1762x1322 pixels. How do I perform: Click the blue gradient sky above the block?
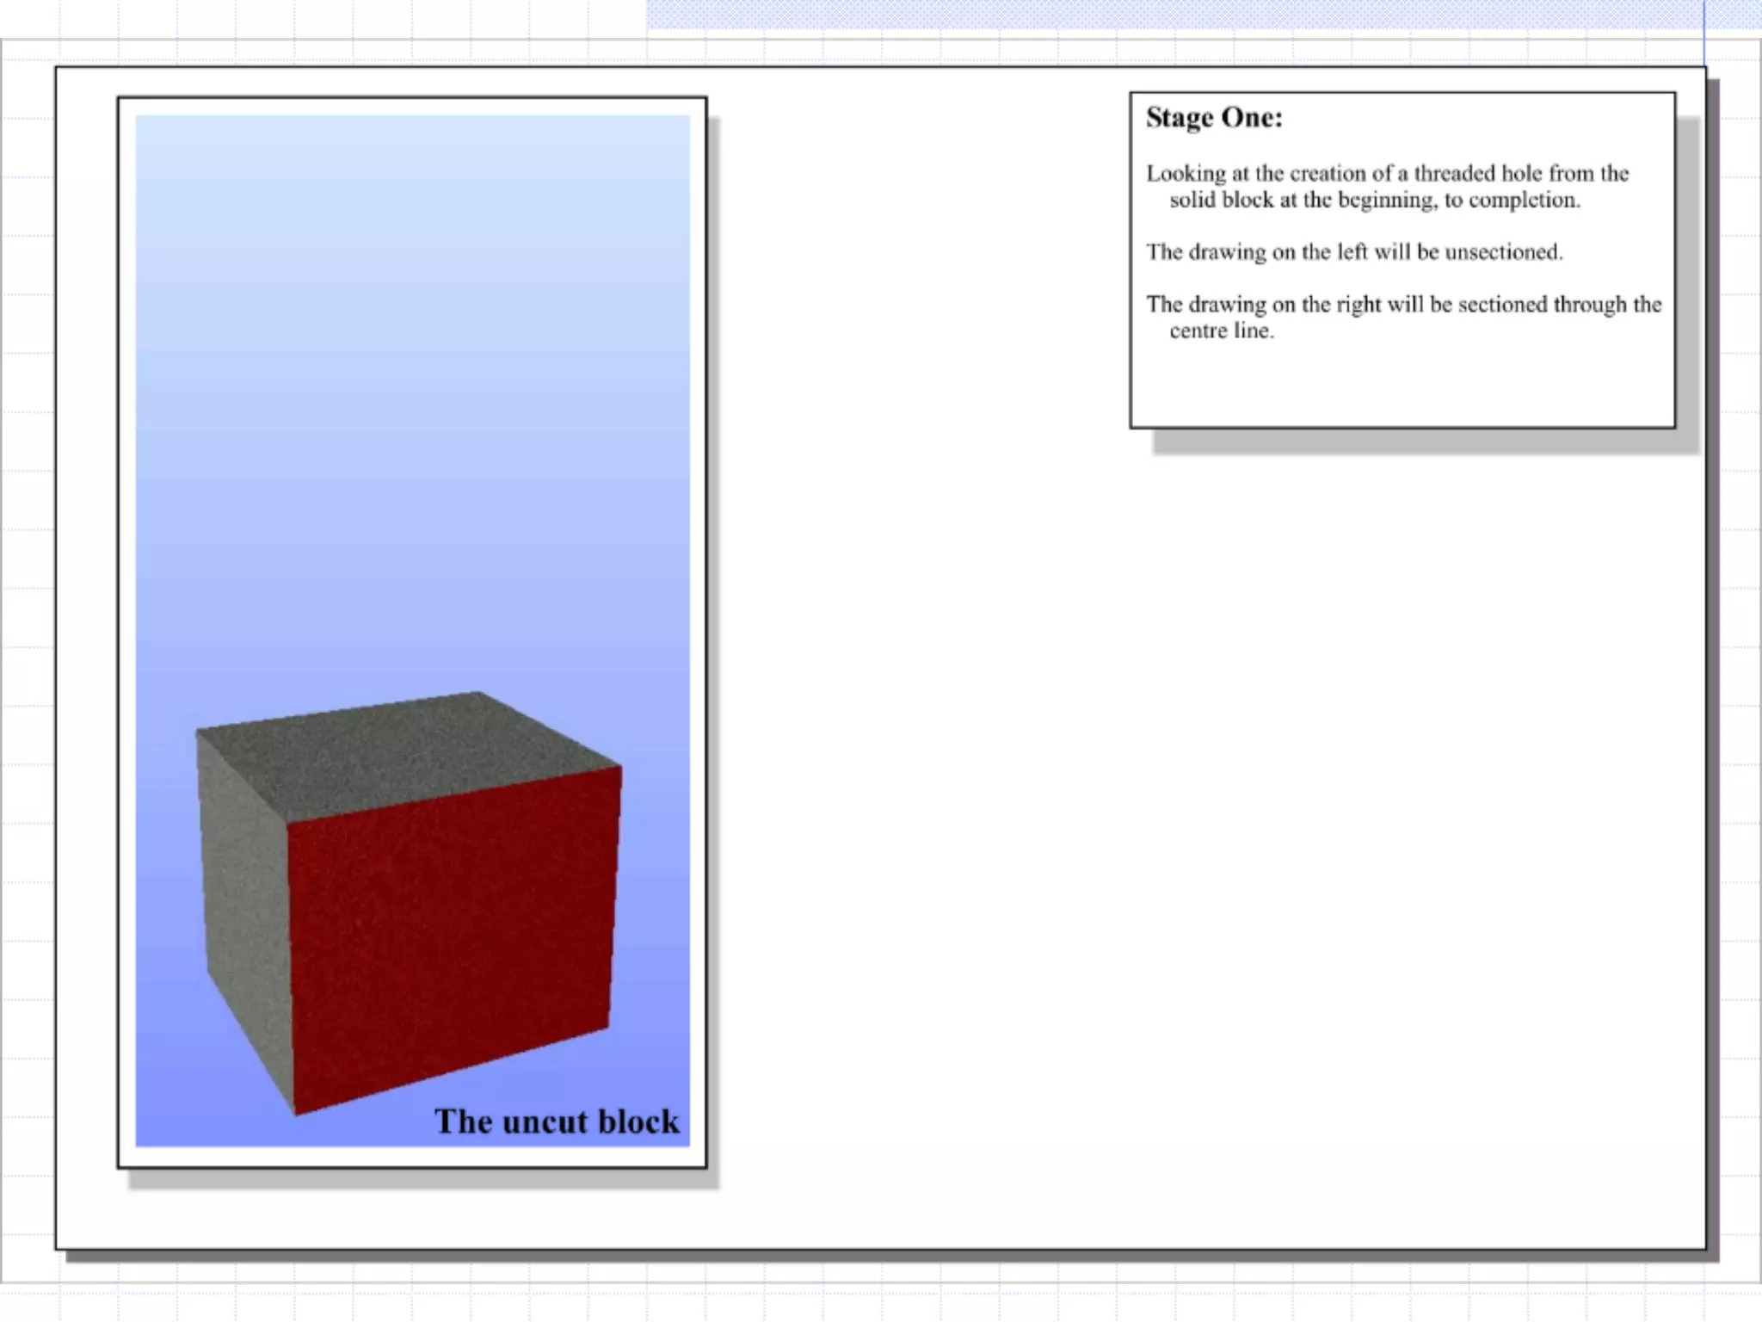coord(413,387)
